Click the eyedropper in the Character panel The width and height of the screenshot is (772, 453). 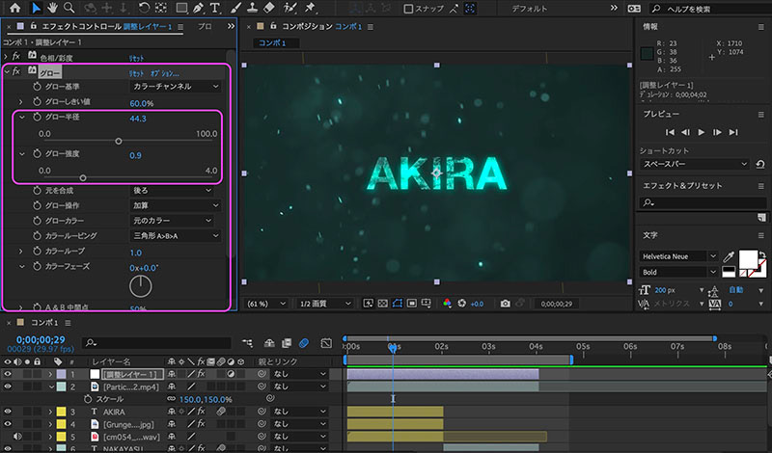[729, 256]
